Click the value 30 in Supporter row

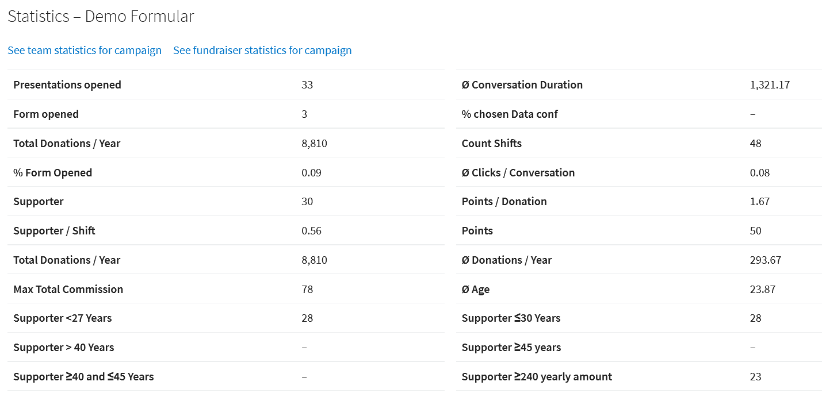pos(307,201)
